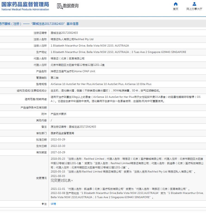Click the 数据查询 magnifier document icon
Image resolution: width=206 pixels, height=214 pixels.
pos(60,6)
